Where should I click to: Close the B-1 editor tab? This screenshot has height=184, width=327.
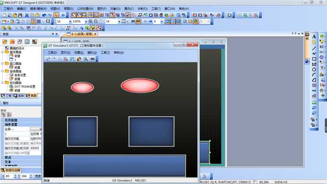coord(95,34)
